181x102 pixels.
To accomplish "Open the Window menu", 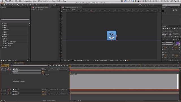I will [59, 1].
